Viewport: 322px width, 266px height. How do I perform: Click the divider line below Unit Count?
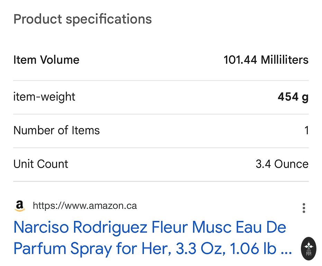click(x=161, y=181)
